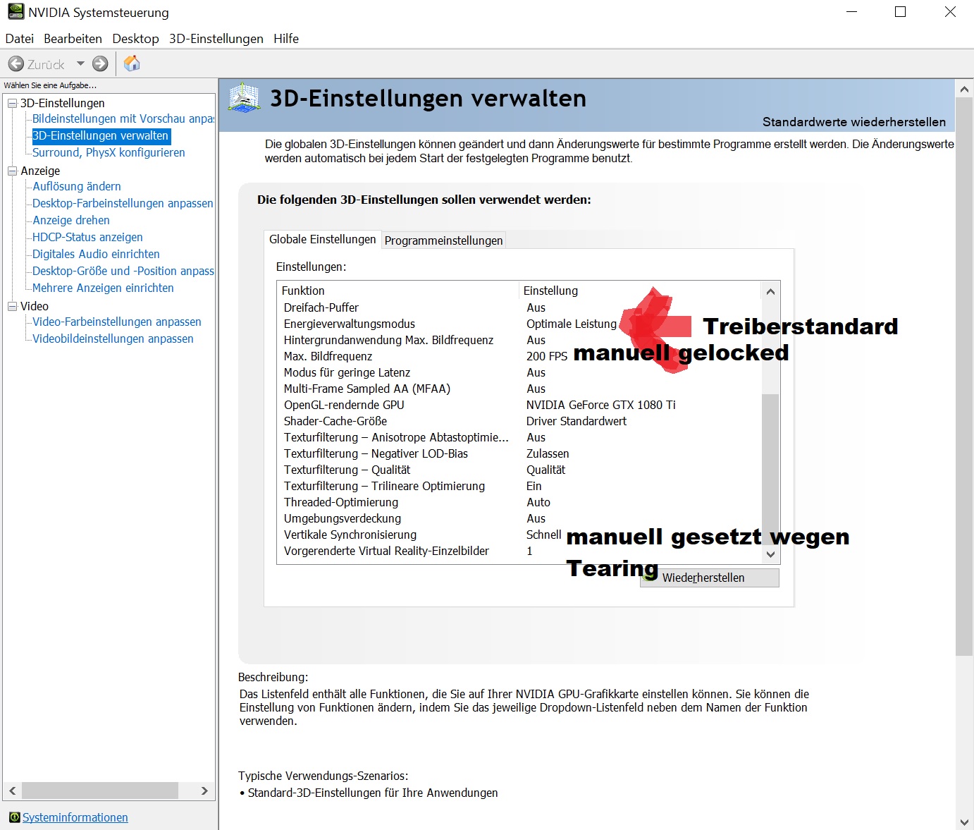Select 3D-Einstellungen verwalten in tree
974x830 pixels.
tap(100, 136)
